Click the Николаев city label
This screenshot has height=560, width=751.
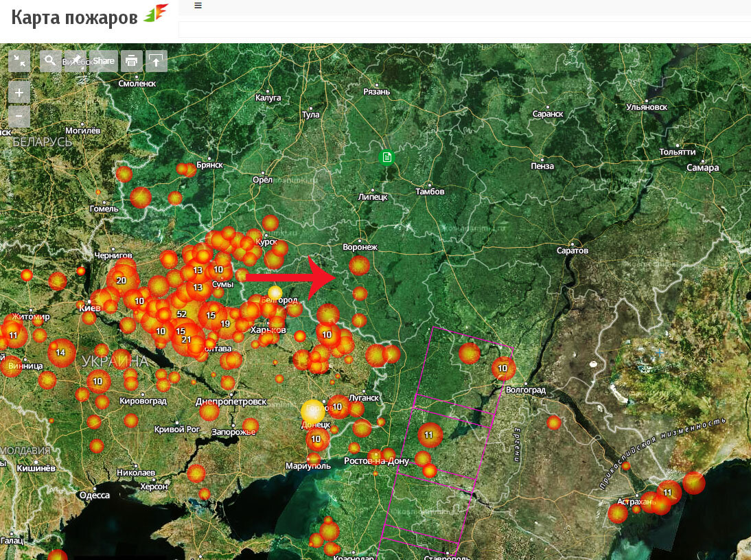[x=136, y=472]
